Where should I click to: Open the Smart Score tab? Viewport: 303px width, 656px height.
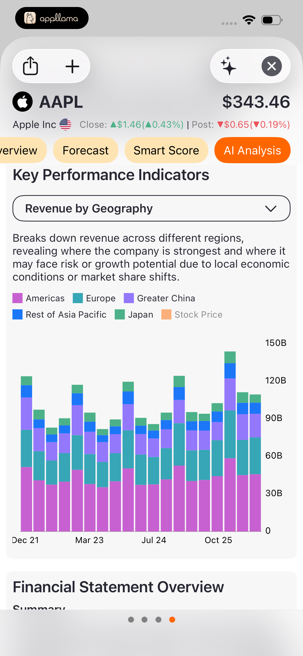[x=166, y=150]
